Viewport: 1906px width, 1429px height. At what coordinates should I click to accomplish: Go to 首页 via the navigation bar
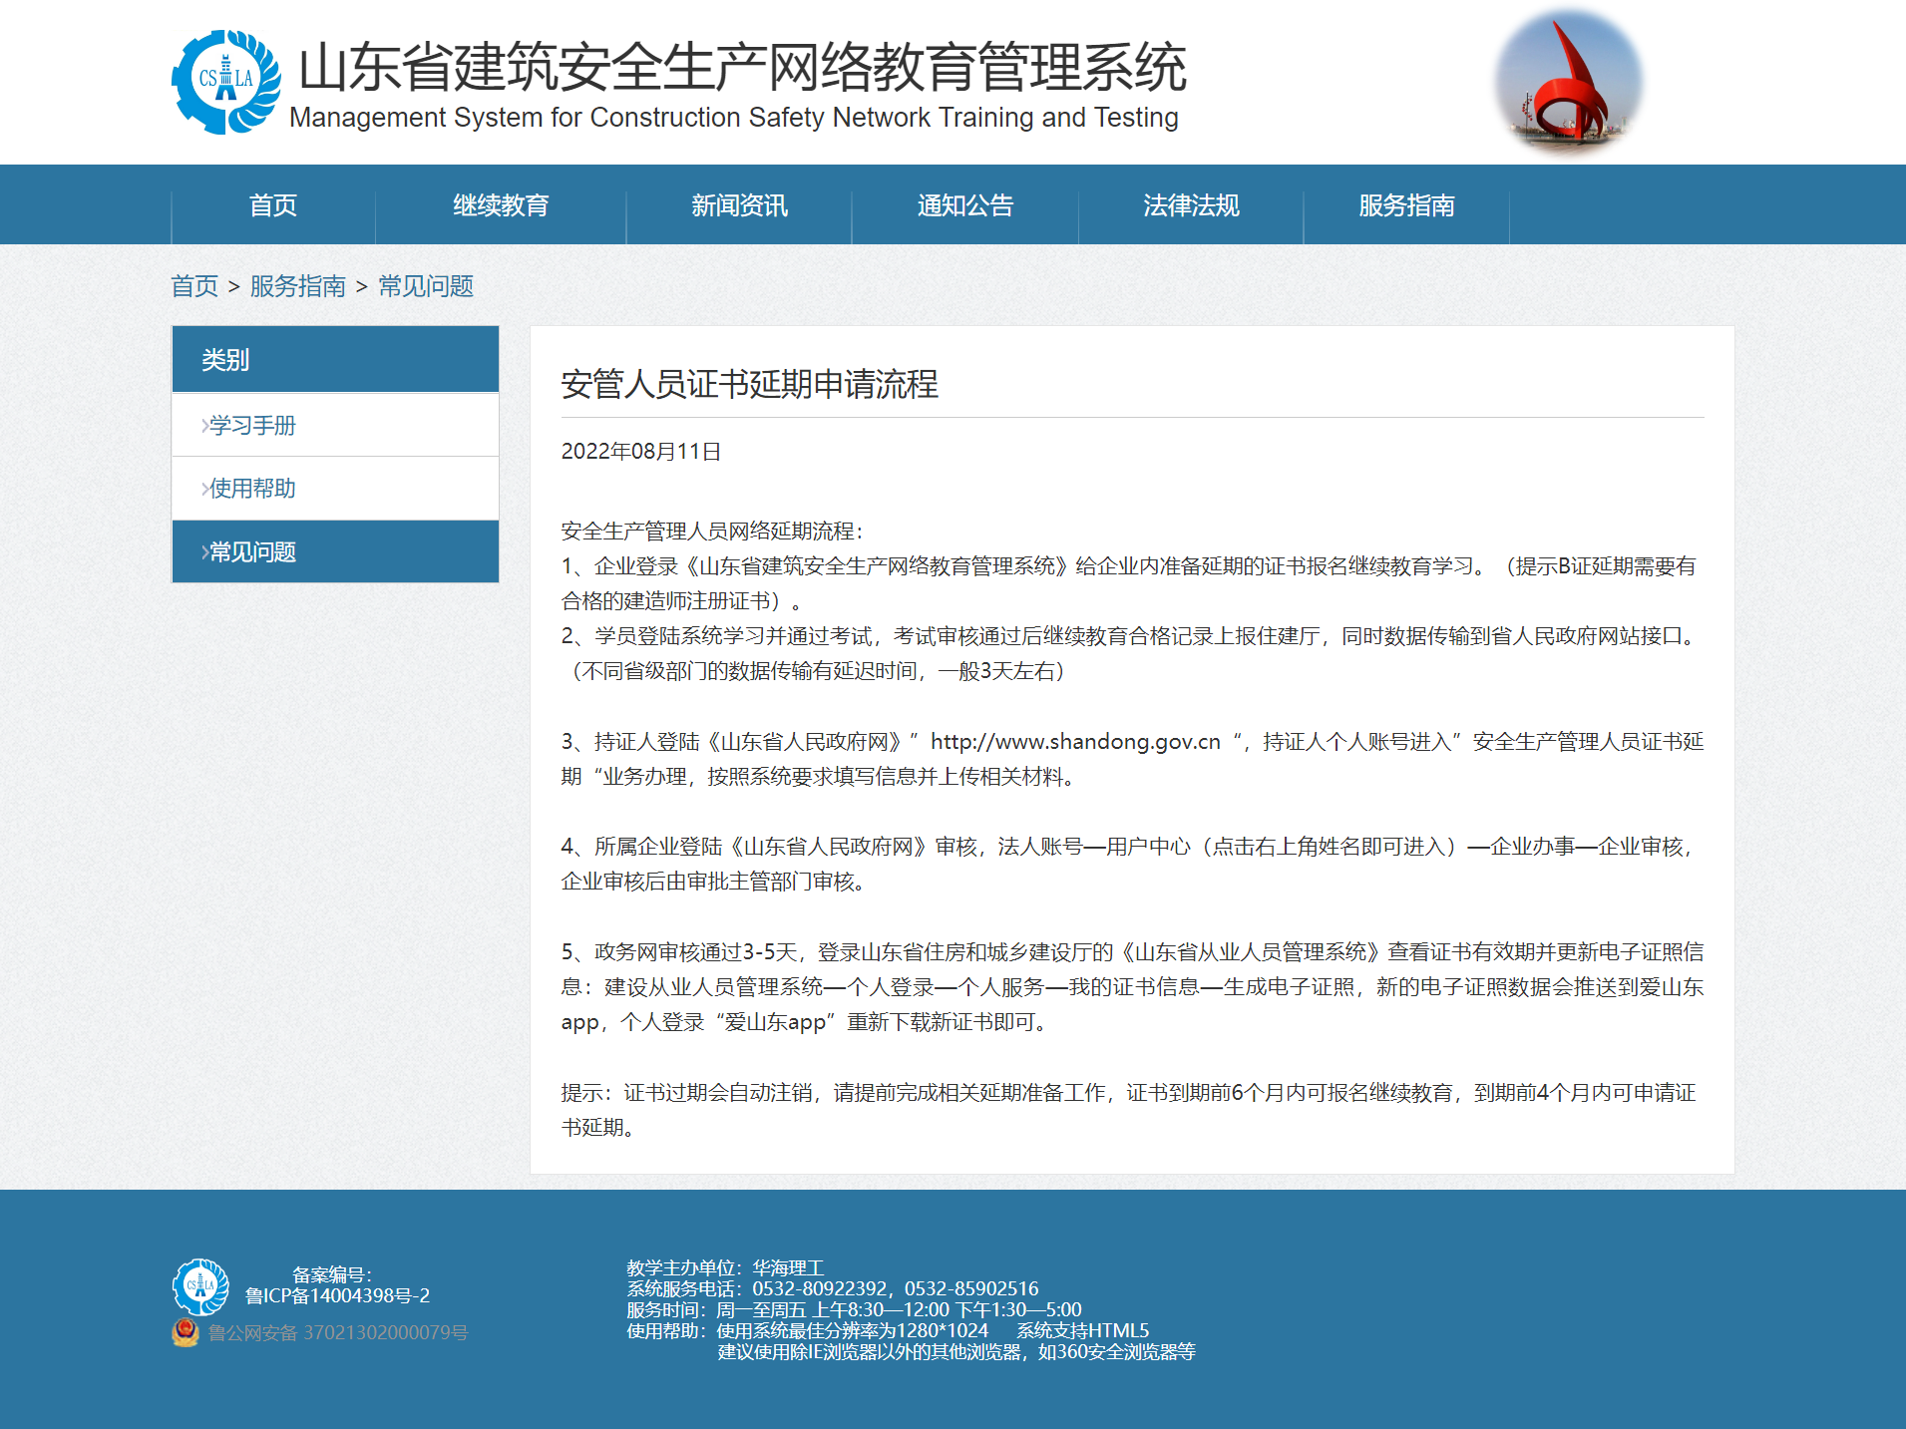273,206
